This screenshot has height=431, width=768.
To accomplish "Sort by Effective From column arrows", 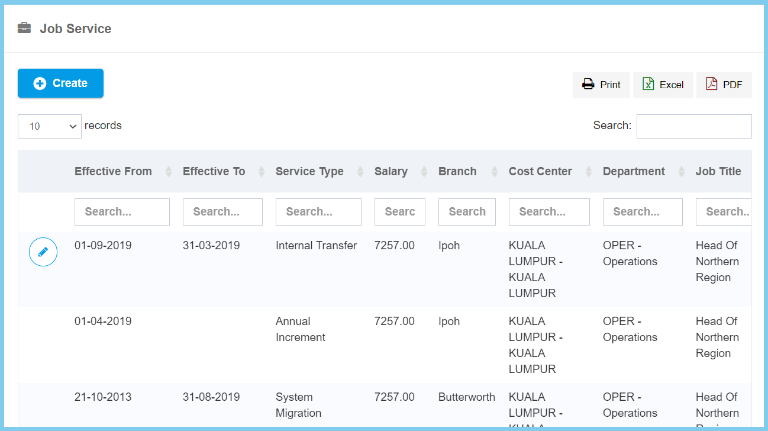I will [169, 172].
